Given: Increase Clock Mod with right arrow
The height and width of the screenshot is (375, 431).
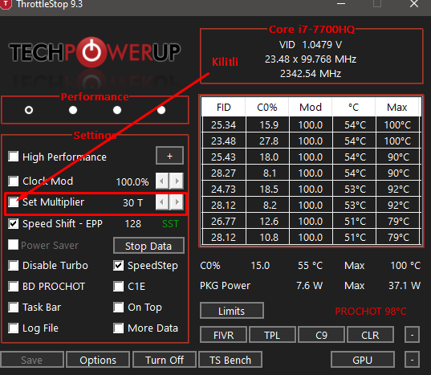Looking at the screenshot, I should pyautogui.click(x=177, y=181).
